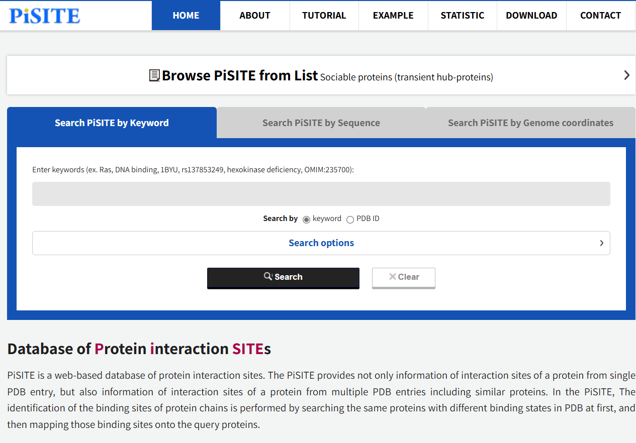Click the document list icon beside Browse PiSITE

(155, 76)
